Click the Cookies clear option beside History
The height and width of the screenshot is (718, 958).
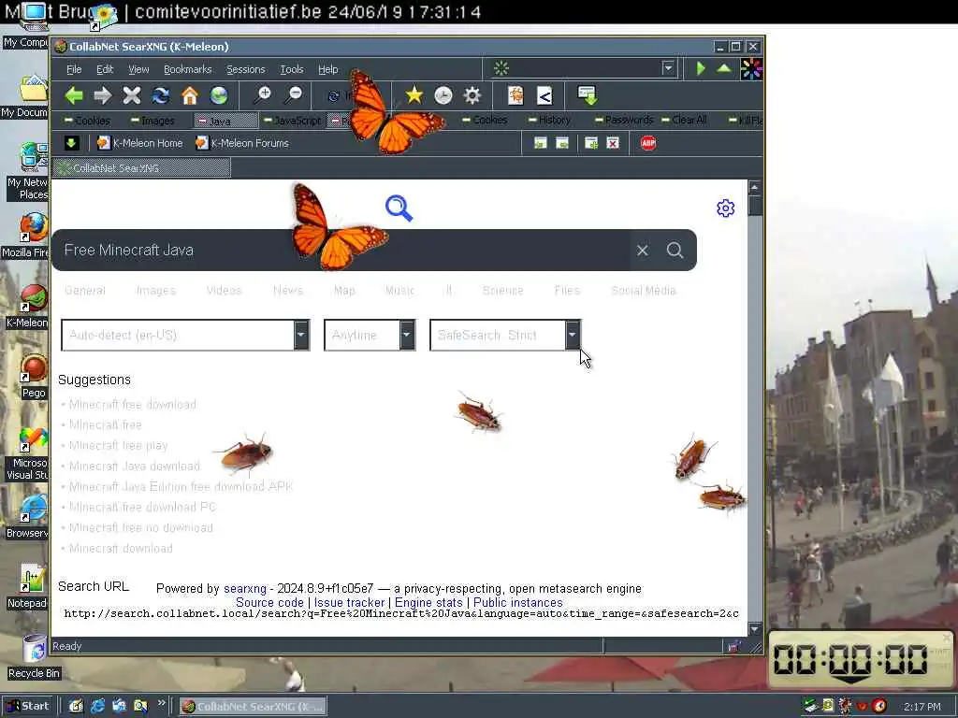click(485, 120)
